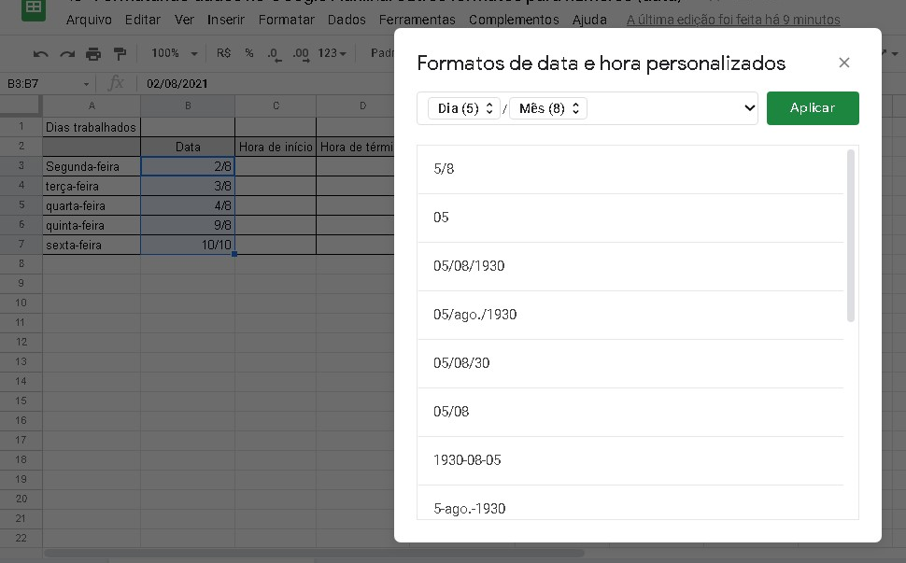906x563 pixels.
Task: Click the Aplicar button
Action: tap(812, 107)
